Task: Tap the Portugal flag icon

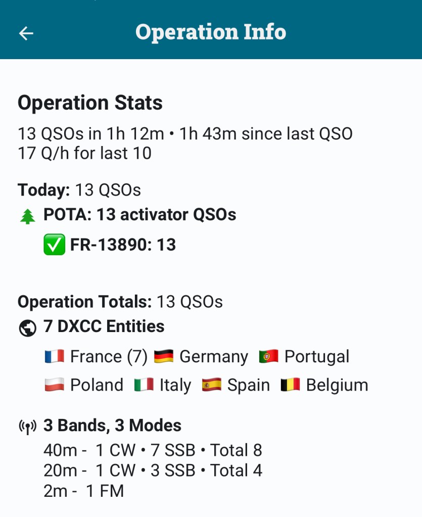Action: [268, 357]
